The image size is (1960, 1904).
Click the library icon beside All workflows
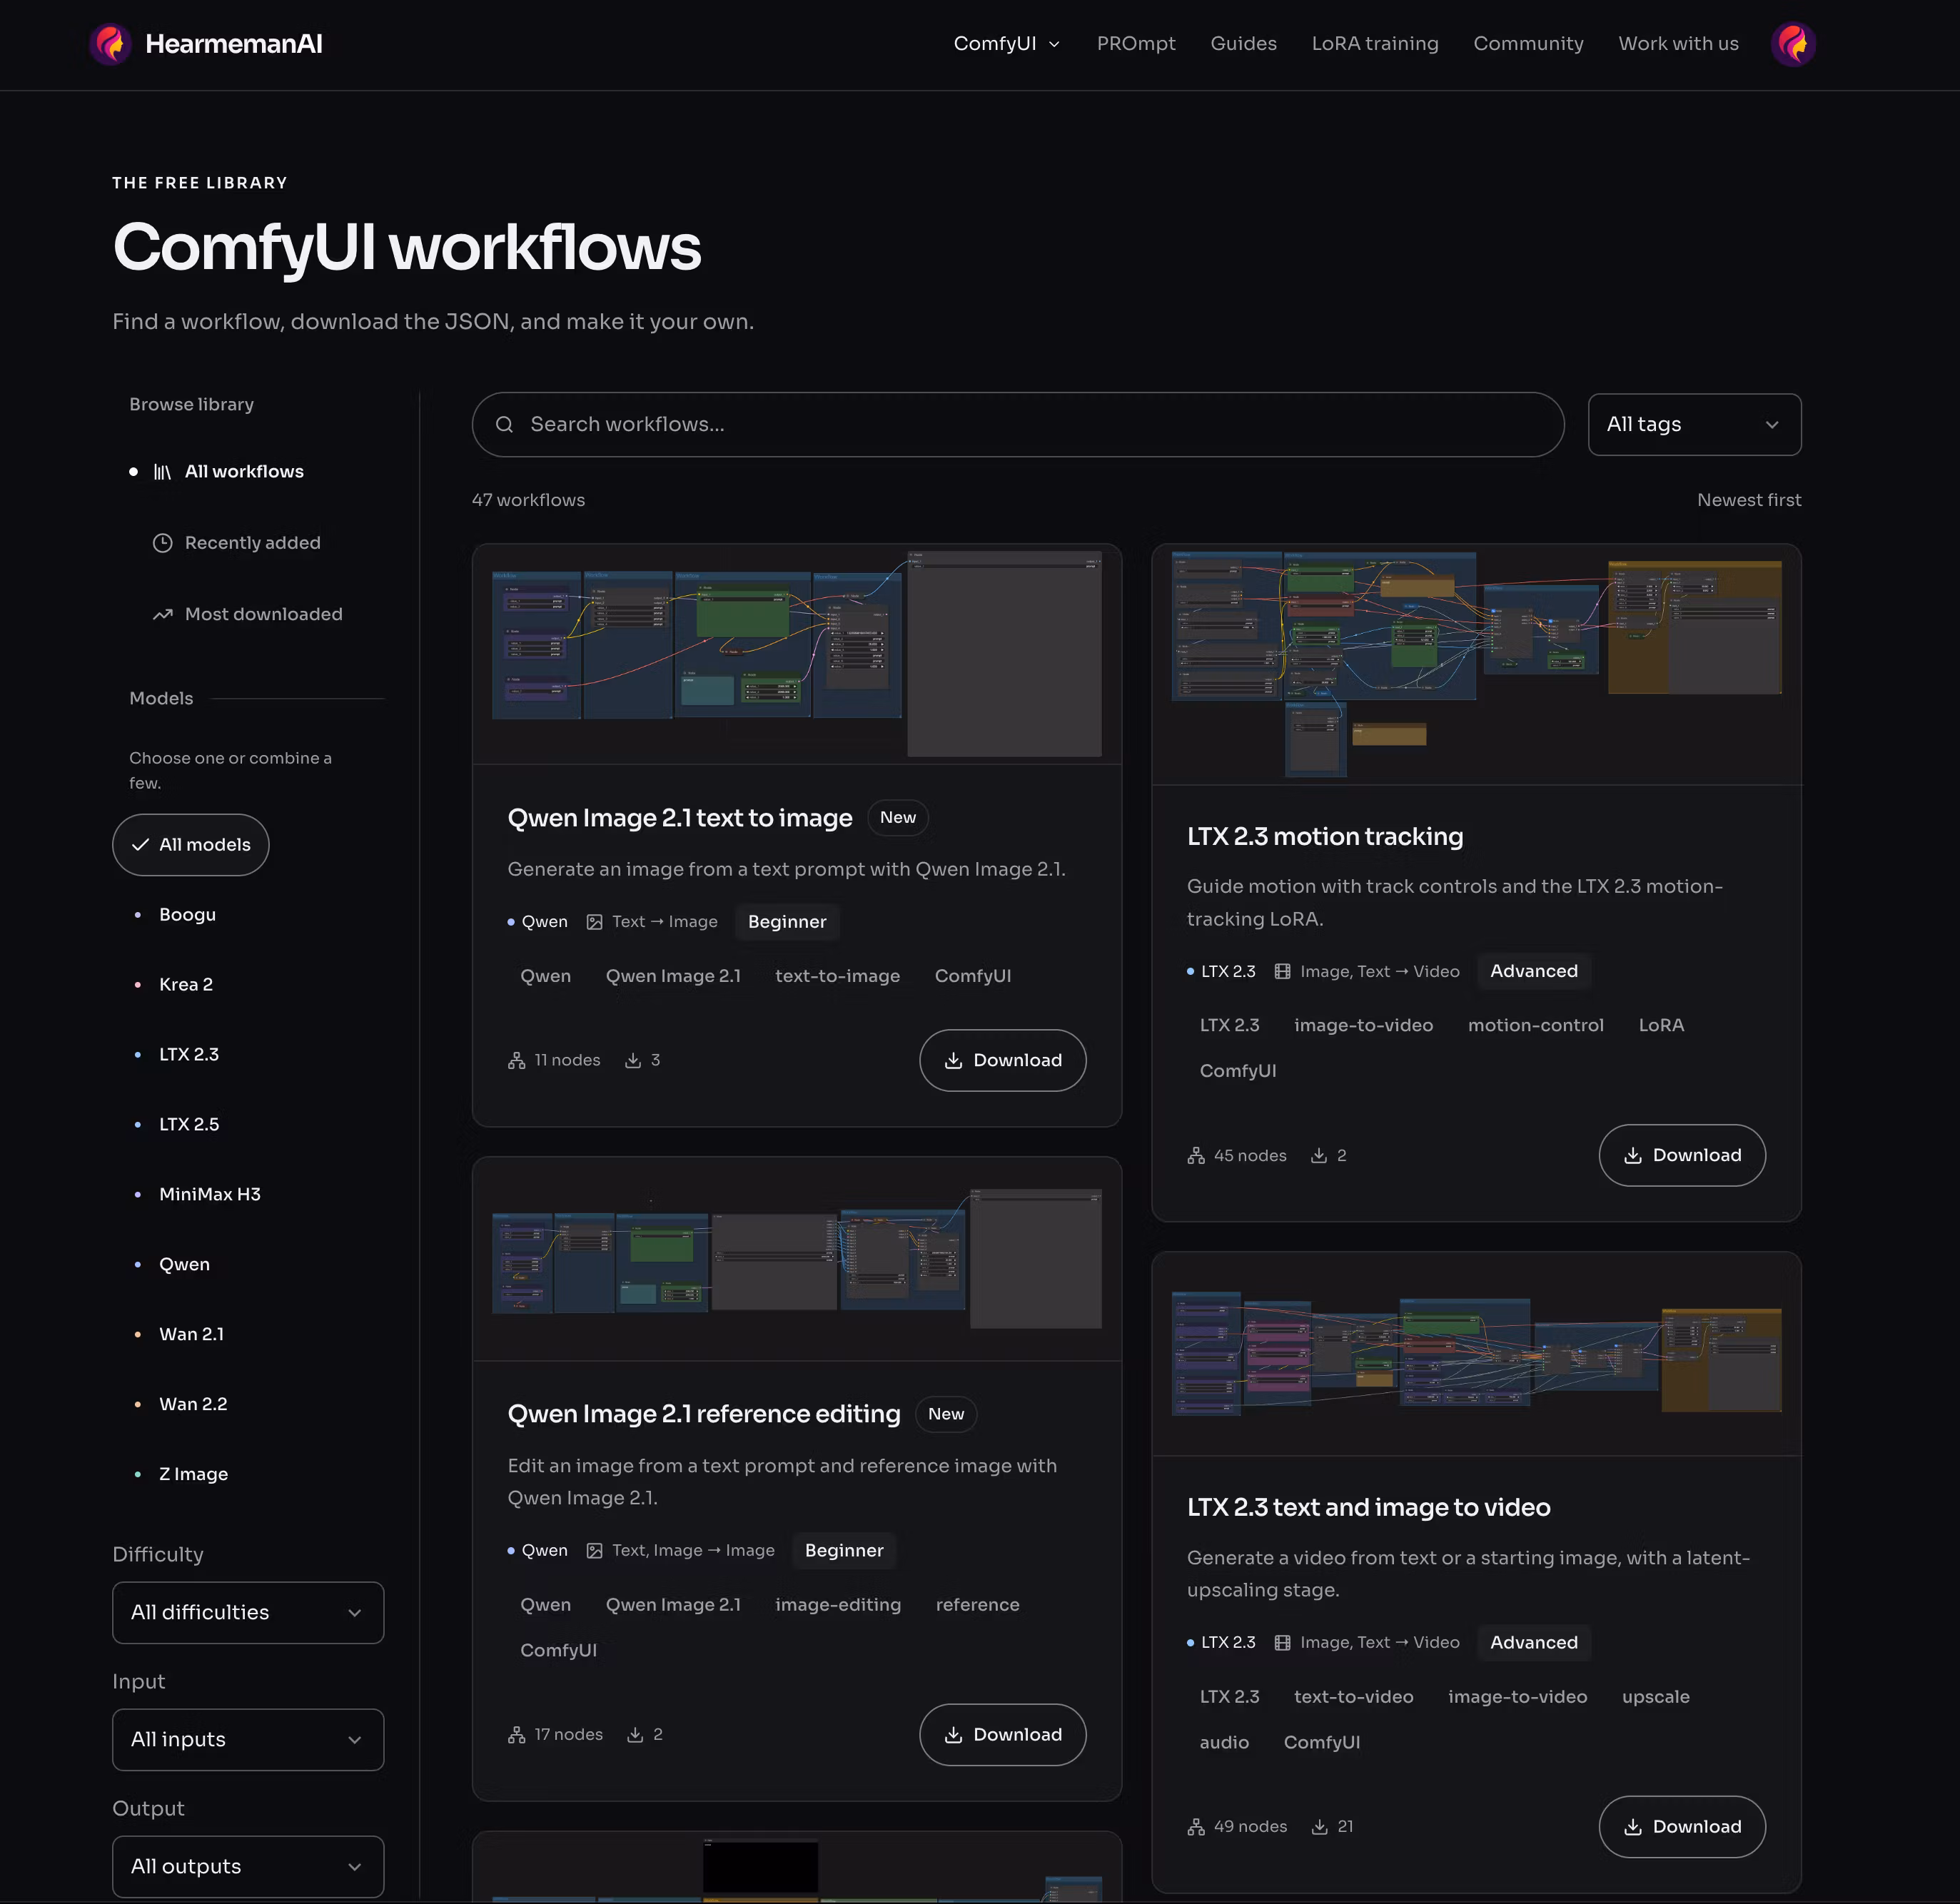162,472
